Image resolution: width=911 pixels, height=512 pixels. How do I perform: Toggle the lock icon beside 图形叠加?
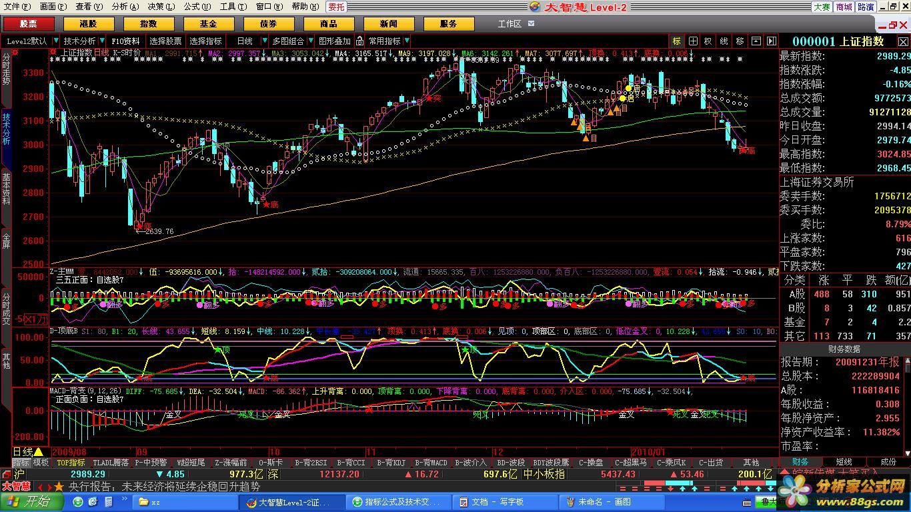click(x=359, y=41)
